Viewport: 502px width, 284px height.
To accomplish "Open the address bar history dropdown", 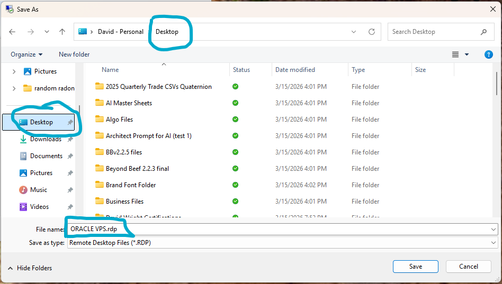I will (x=354, y=32).
